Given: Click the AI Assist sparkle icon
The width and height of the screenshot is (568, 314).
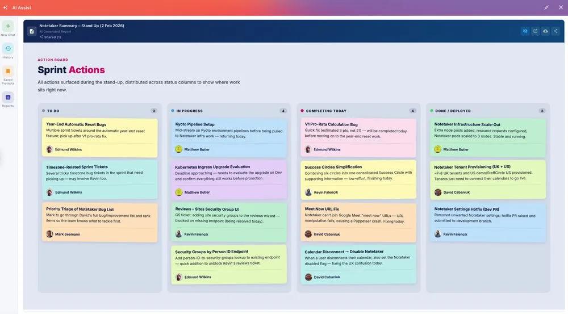Looking at the screenshot, I should click(x=6, y=7).
